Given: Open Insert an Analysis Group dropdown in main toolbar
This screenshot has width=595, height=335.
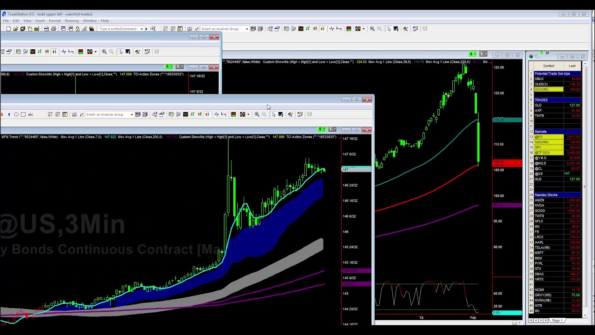Looking at the screenshot, I should tap(247, 29).
